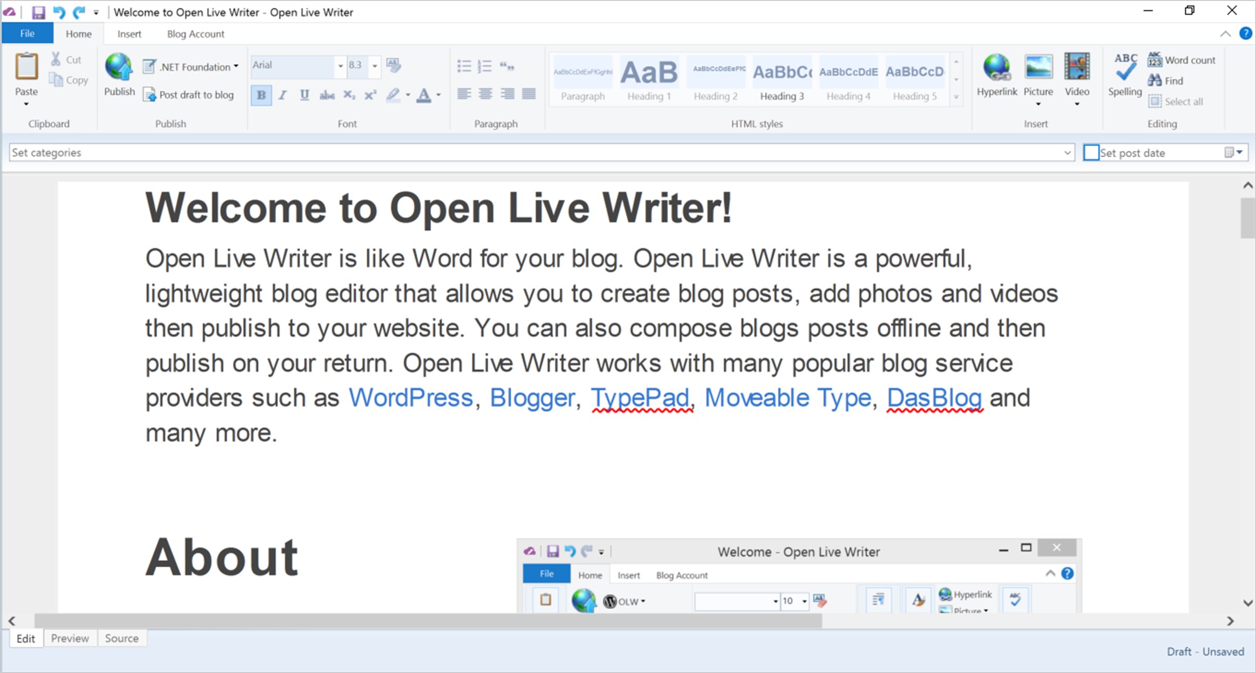1256x673 pixels.
Task: Switch to the Source view tab
Action: 121,638
